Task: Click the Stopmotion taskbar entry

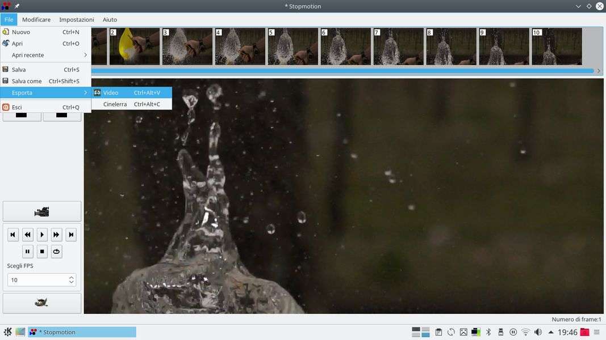Action: tap(82, 332)
